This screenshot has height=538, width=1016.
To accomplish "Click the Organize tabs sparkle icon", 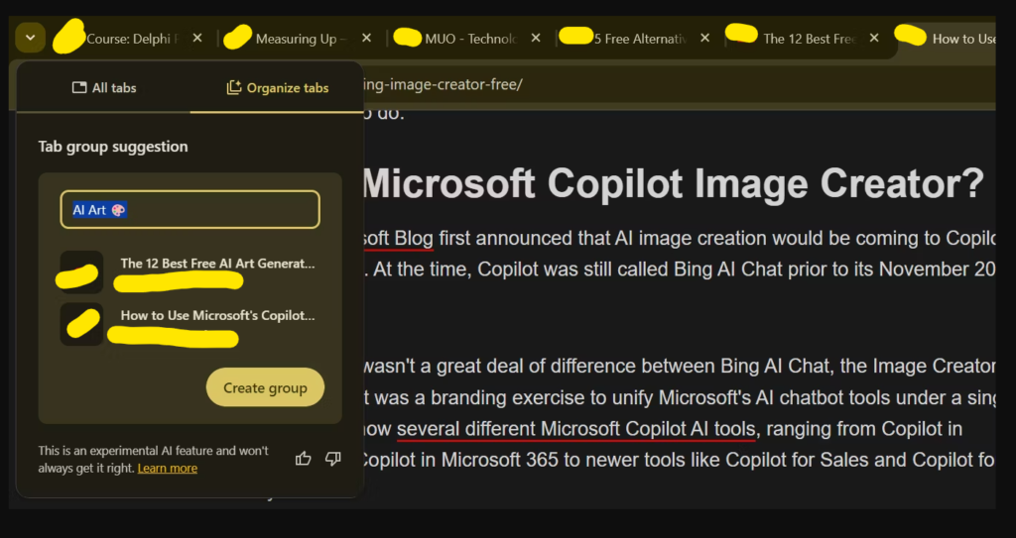I will tap(234, 87).
